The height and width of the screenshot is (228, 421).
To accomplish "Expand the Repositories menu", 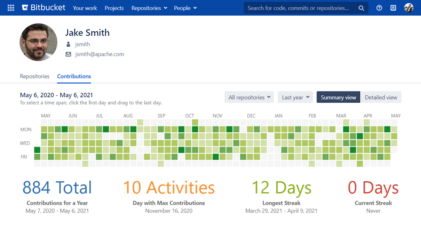I will [x=149, y=8].
